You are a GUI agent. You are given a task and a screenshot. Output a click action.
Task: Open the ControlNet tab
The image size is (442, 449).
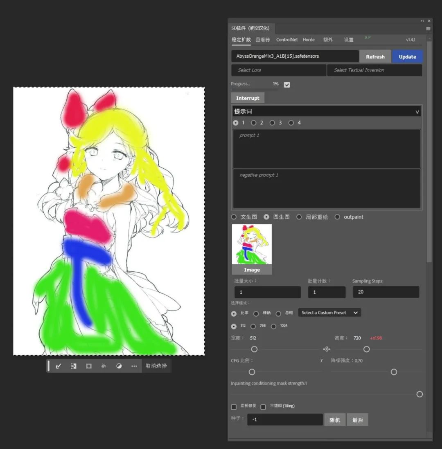(287, 40)
